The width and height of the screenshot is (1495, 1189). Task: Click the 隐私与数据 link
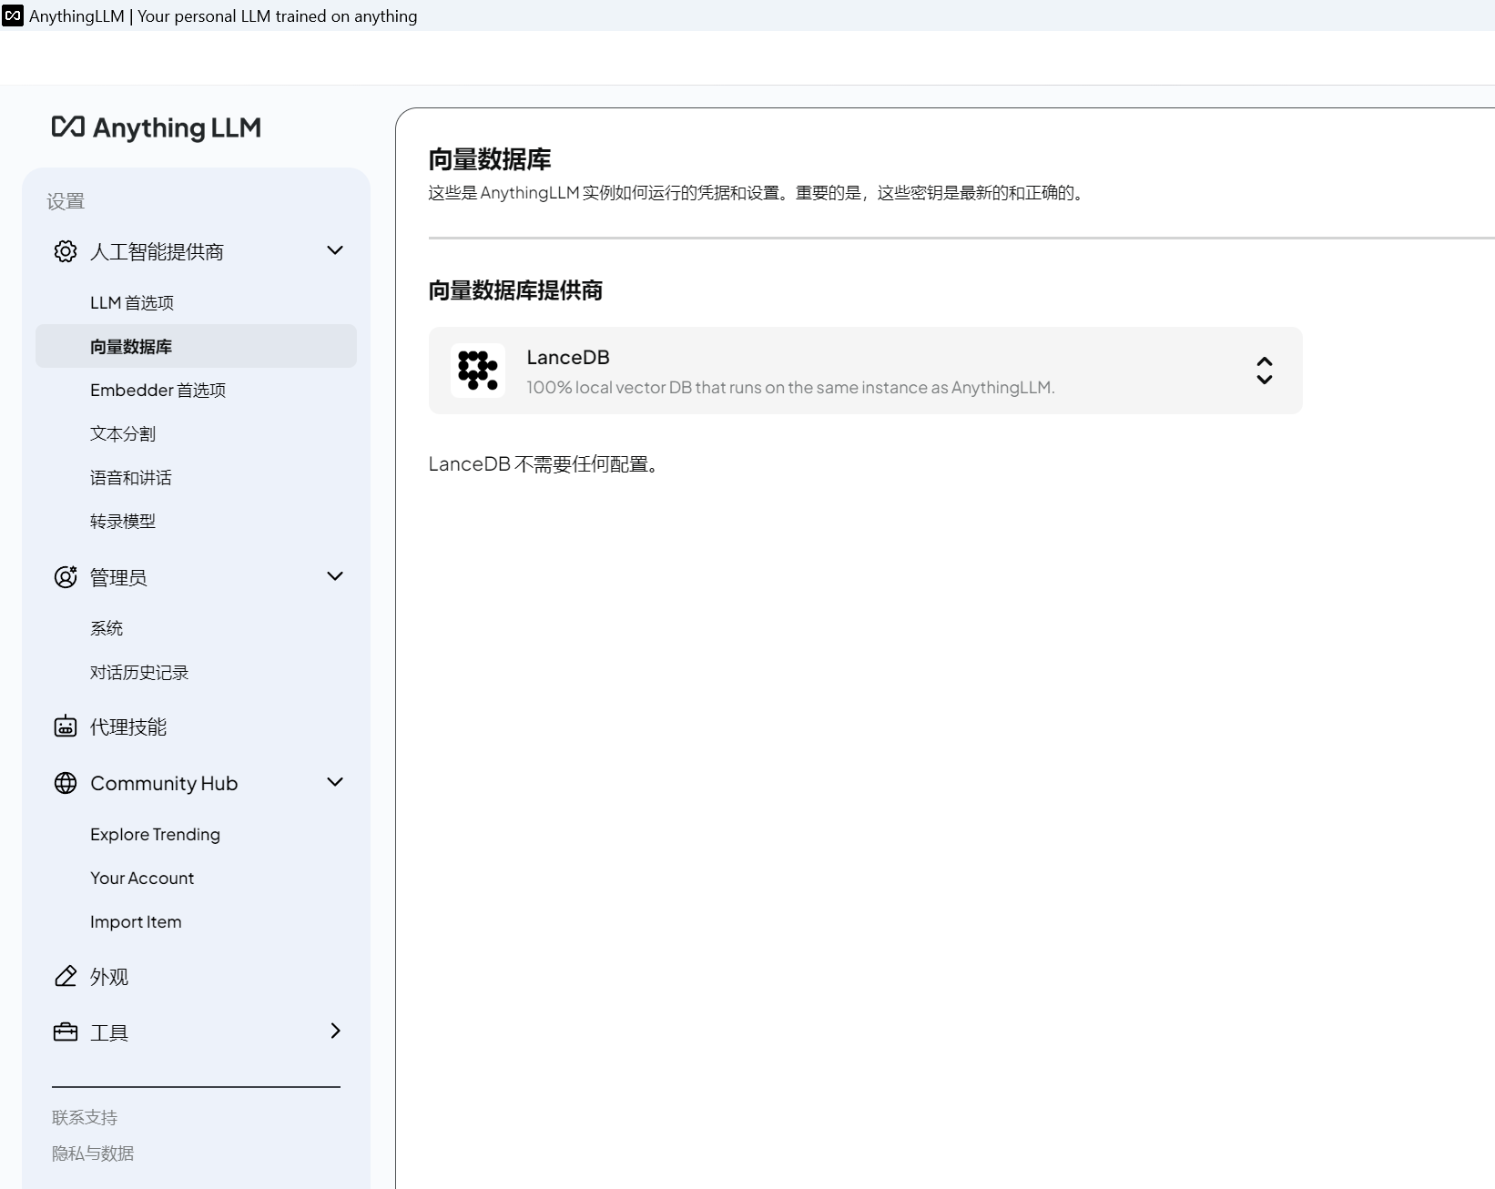(93, 1153)
